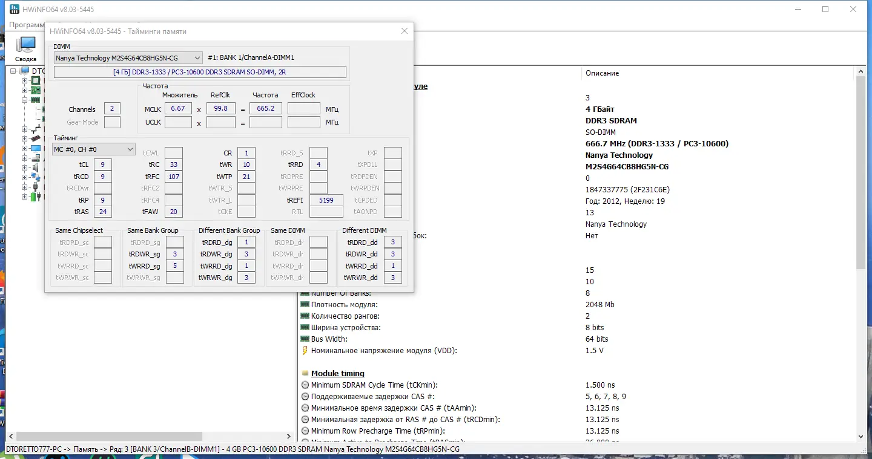Collapse the root computer tree node

tap(14, 71)
